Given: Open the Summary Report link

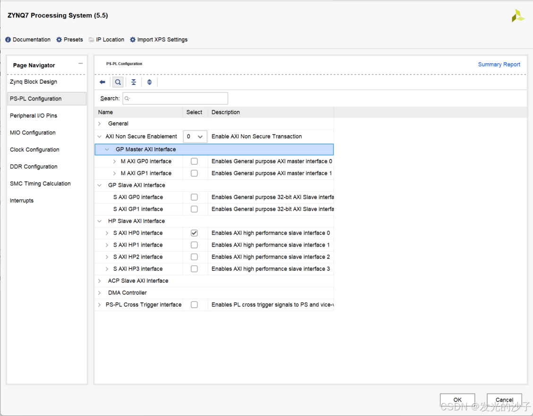Looking at the screenshot, I should pos(499,65).
